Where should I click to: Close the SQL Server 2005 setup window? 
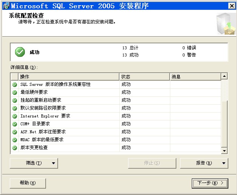point(232,6)
